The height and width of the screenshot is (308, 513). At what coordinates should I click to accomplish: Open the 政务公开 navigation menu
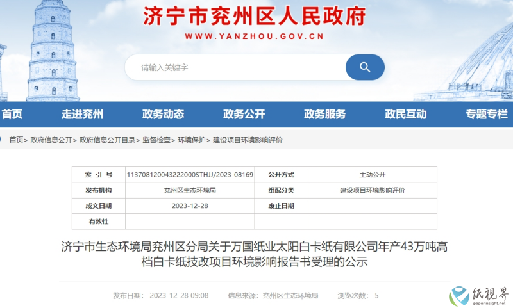(x=244, y=115)
